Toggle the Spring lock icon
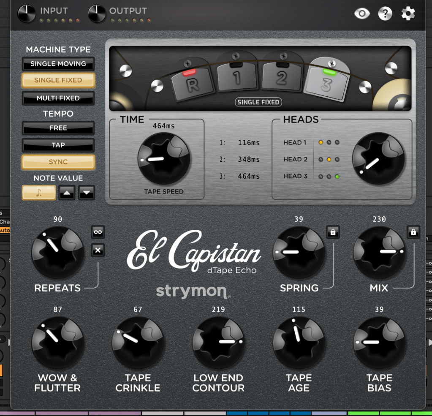 [333, 232]
